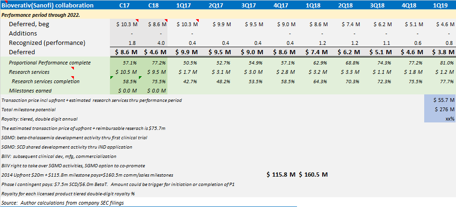Screen dimensions: 456x207
Task: Select 'BIIV right to take over SGMO activities' note
Action: 73,166
